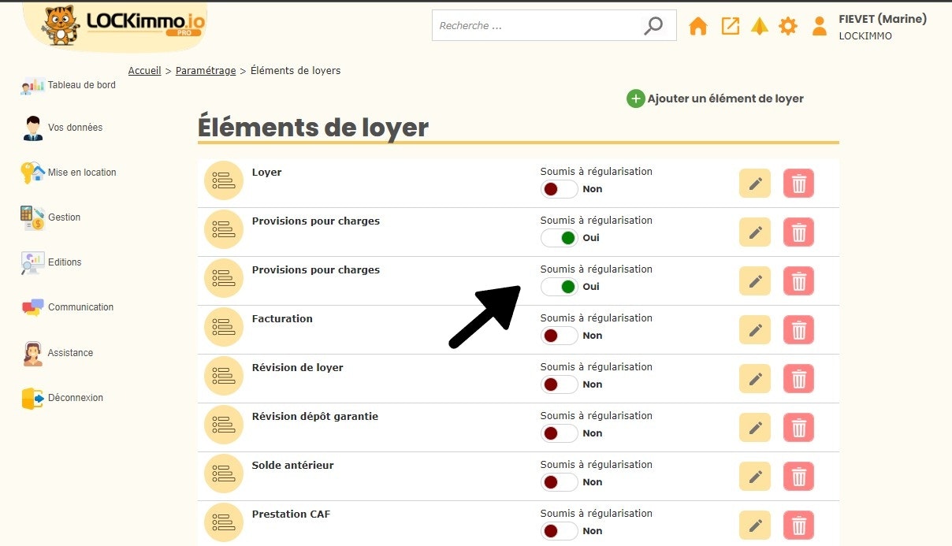Click the Loyer row title
This screenshot has width=952, height=546.
click(267, 173)
